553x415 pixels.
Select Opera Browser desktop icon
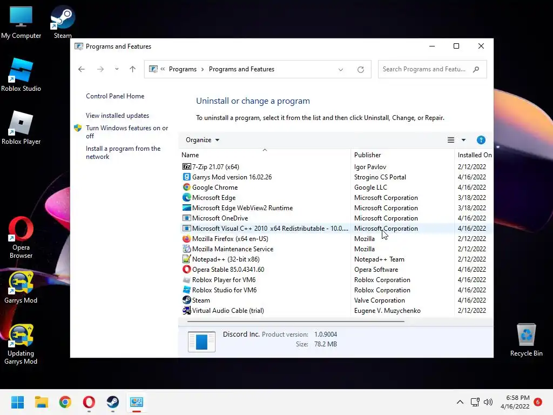(x=21, y=238)
